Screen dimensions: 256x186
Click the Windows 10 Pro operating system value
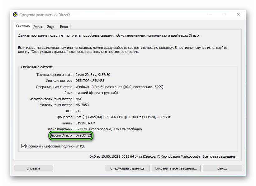pos(119,87)
